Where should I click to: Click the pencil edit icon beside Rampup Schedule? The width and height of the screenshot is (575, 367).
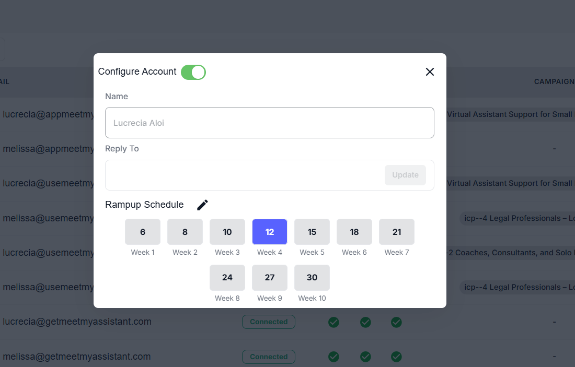click(202, 205)
